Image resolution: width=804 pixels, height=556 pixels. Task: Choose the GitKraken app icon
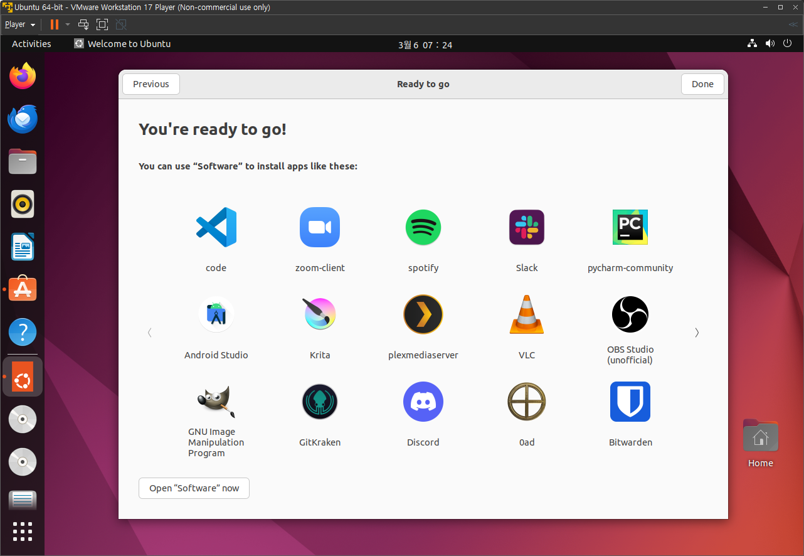click(320, 402)
